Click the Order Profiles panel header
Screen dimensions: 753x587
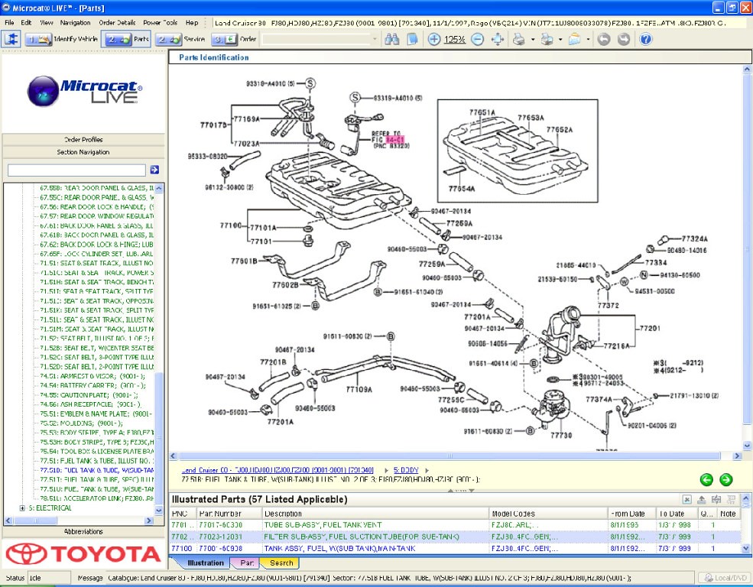(83, 140)
